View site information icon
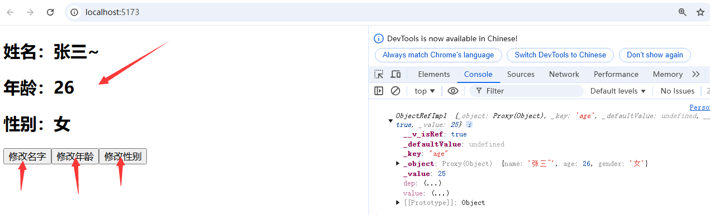 tap(74, 12)
